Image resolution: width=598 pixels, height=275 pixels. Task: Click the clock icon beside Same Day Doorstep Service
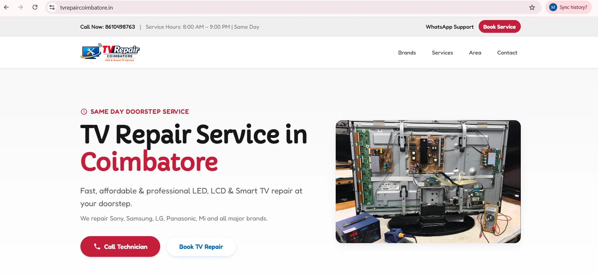(x=84, y=112)
